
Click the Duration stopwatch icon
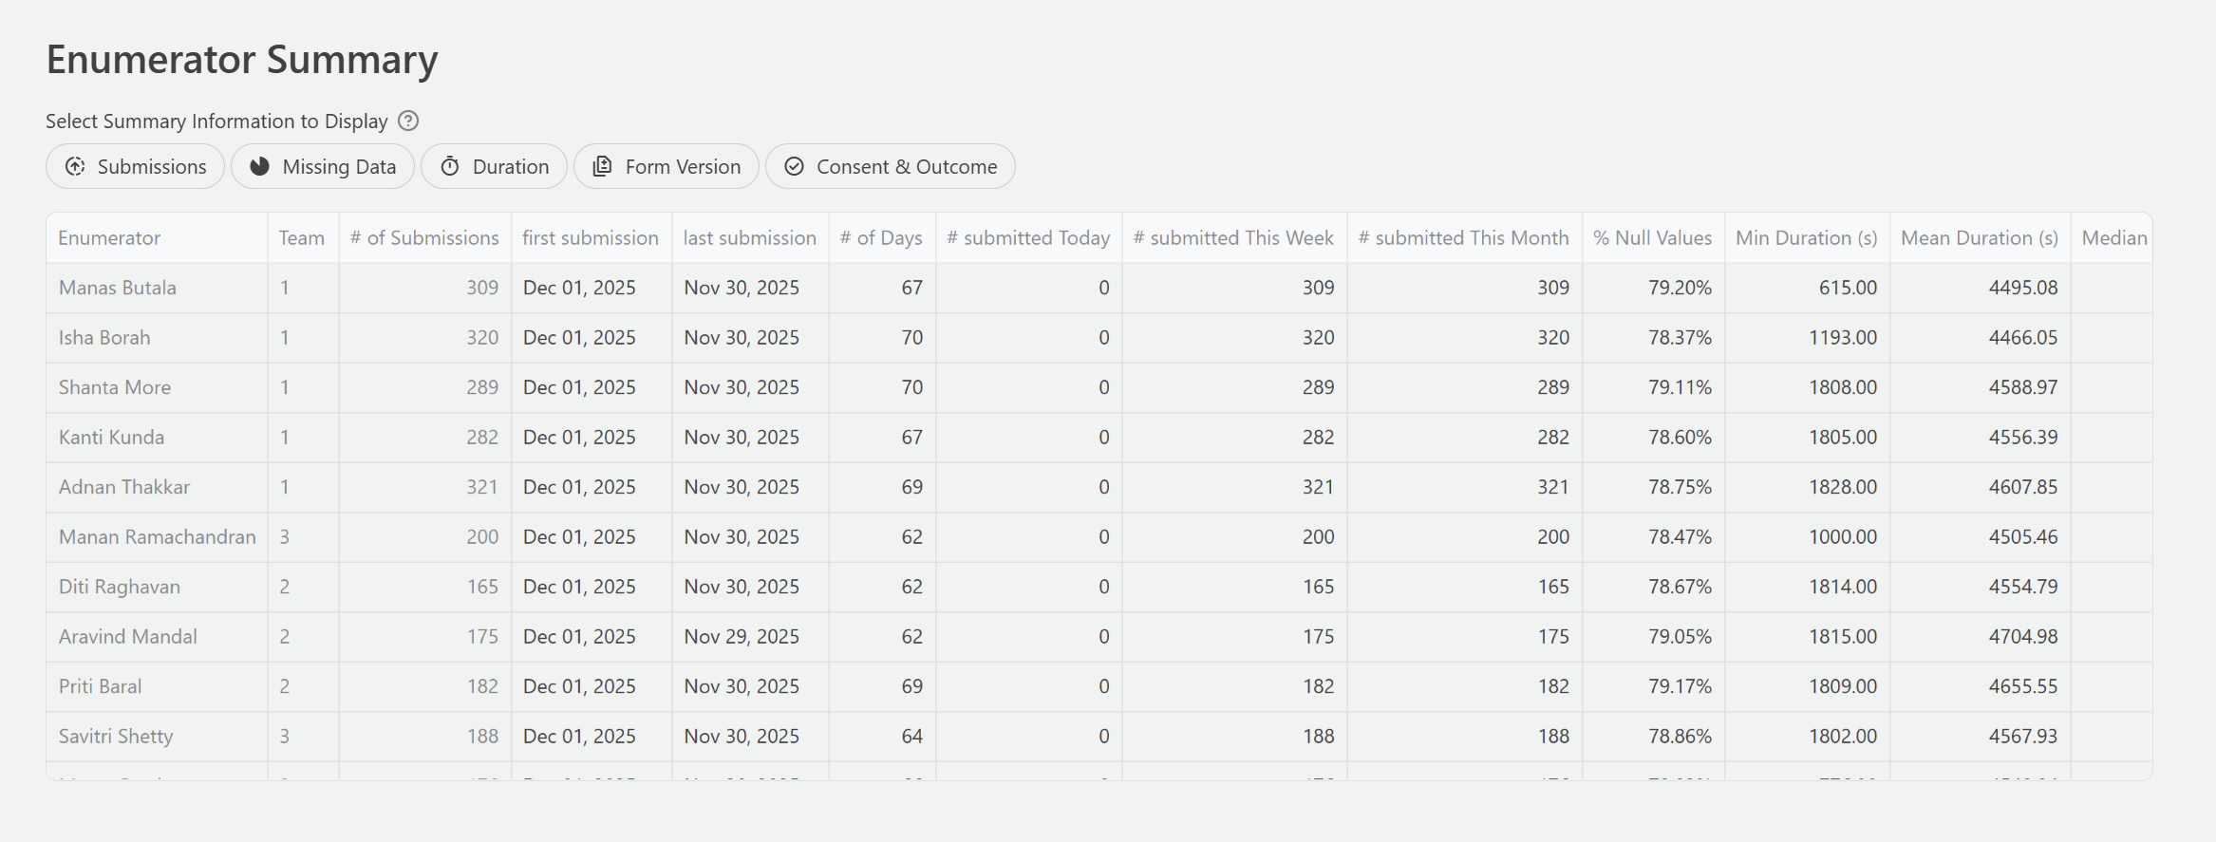(450, 167)
